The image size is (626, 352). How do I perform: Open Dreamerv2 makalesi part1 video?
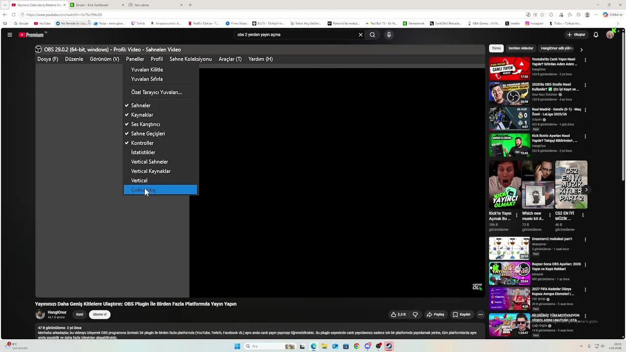510,248
